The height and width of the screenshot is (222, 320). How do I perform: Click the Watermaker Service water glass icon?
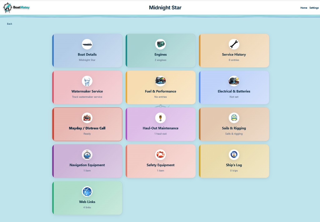[x=87, y=81]
